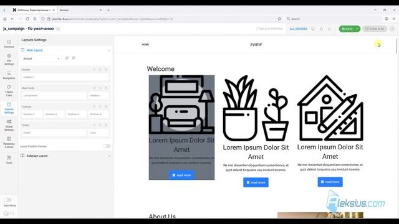Click read more under the sofa image
The image size is (399, 224).
pos(181,175)
